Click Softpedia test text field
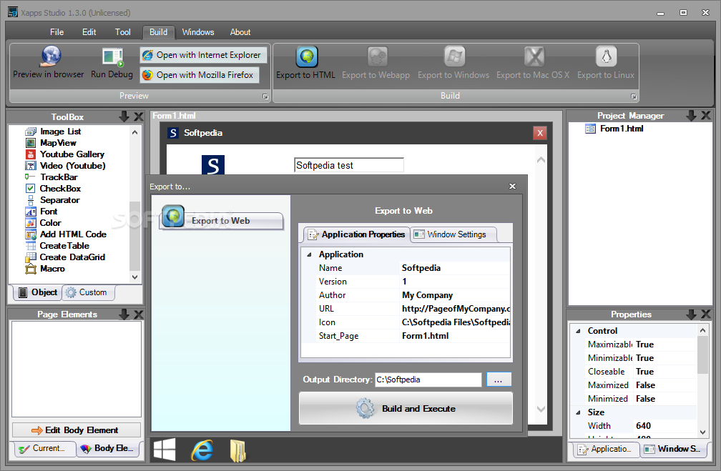The width and height of the screenshot is (721, 471). (x=348, y=165)
